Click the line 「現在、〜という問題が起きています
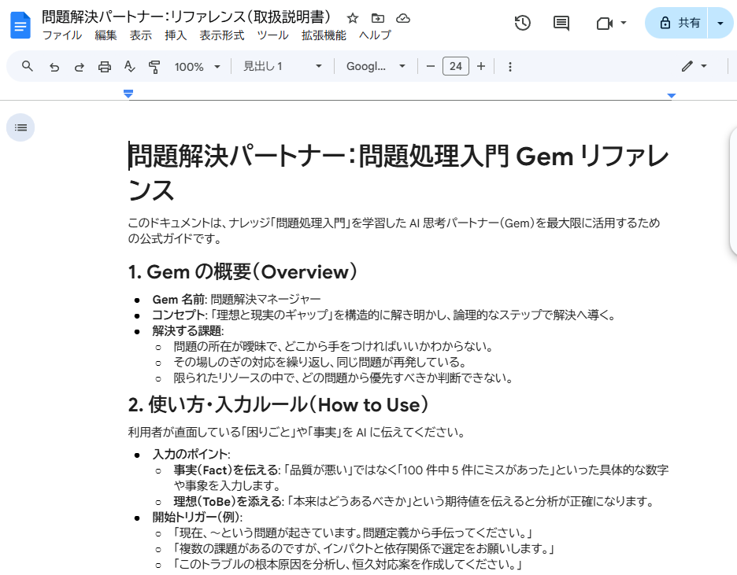The image size is (737, 575). [353, 533]
